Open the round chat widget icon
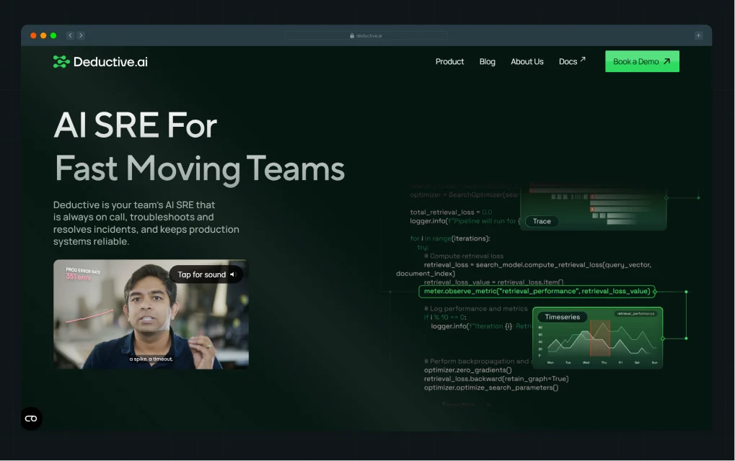The height and width of the screenshot is (461, 735). click(32, 419)
